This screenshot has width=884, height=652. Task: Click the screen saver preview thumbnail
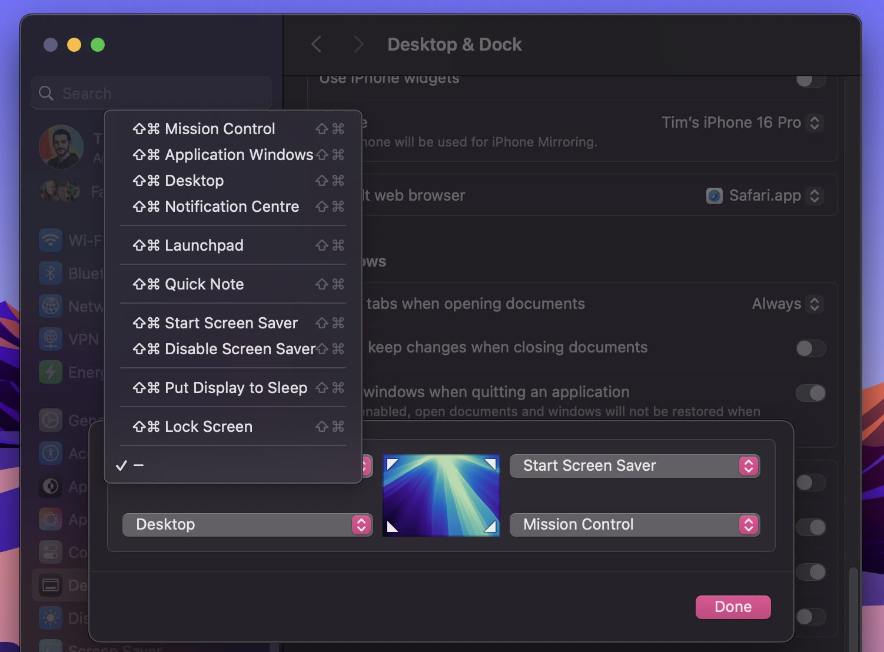pyautogui.click(x=441, y=495)
